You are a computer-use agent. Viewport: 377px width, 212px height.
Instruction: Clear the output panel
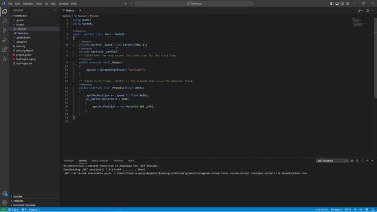click(352, 161)
